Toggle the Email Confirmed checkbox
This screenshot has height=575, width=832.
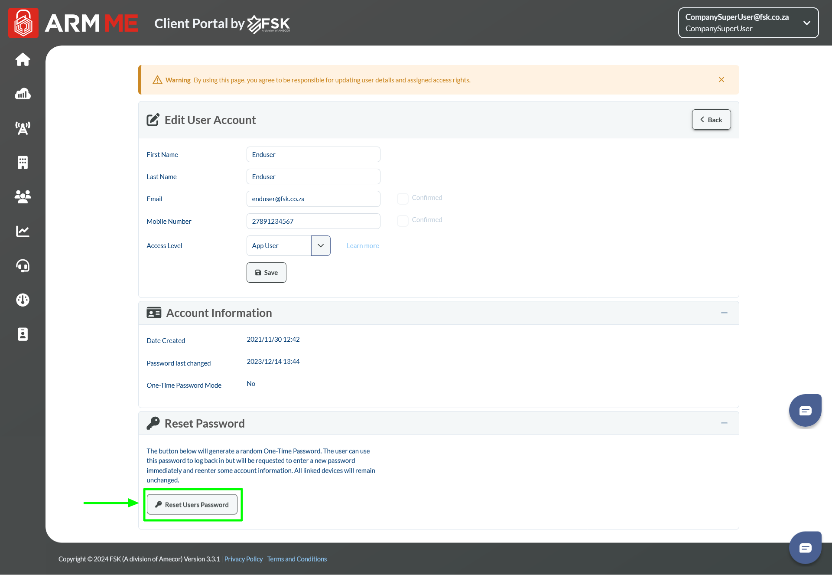tap(403, 199)
